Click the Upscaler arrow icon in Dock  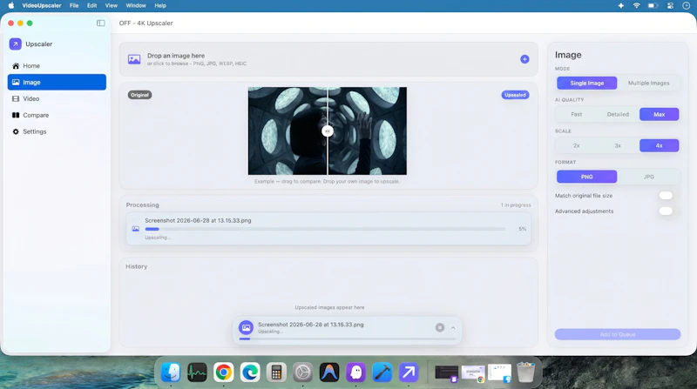(409, 372)
